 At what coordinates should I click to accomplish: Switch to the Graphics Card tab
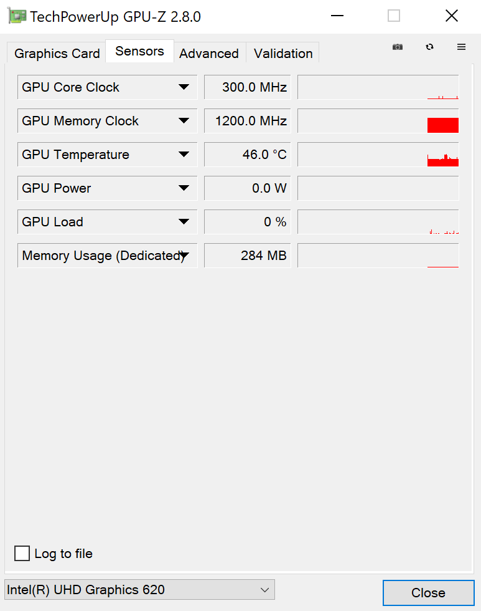pyautogui.click(x=57, y=54)
